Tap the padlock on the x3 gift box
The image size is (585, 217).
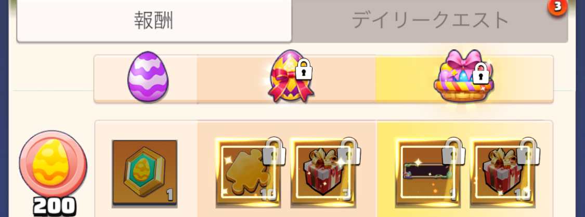coord(349,151)
